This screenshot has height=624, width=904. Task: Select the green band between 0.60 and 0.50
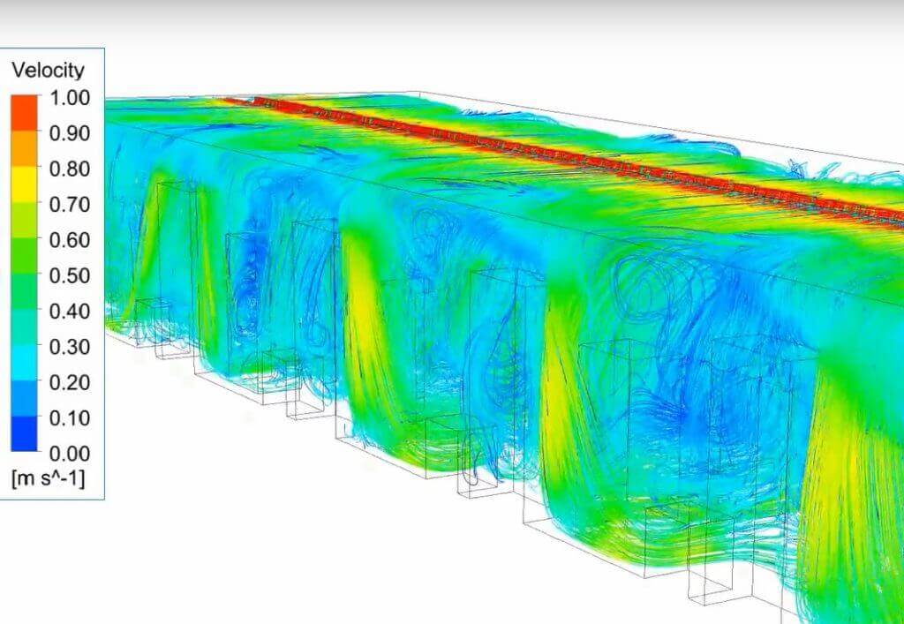pyautogui.click(x=24, y=257)
